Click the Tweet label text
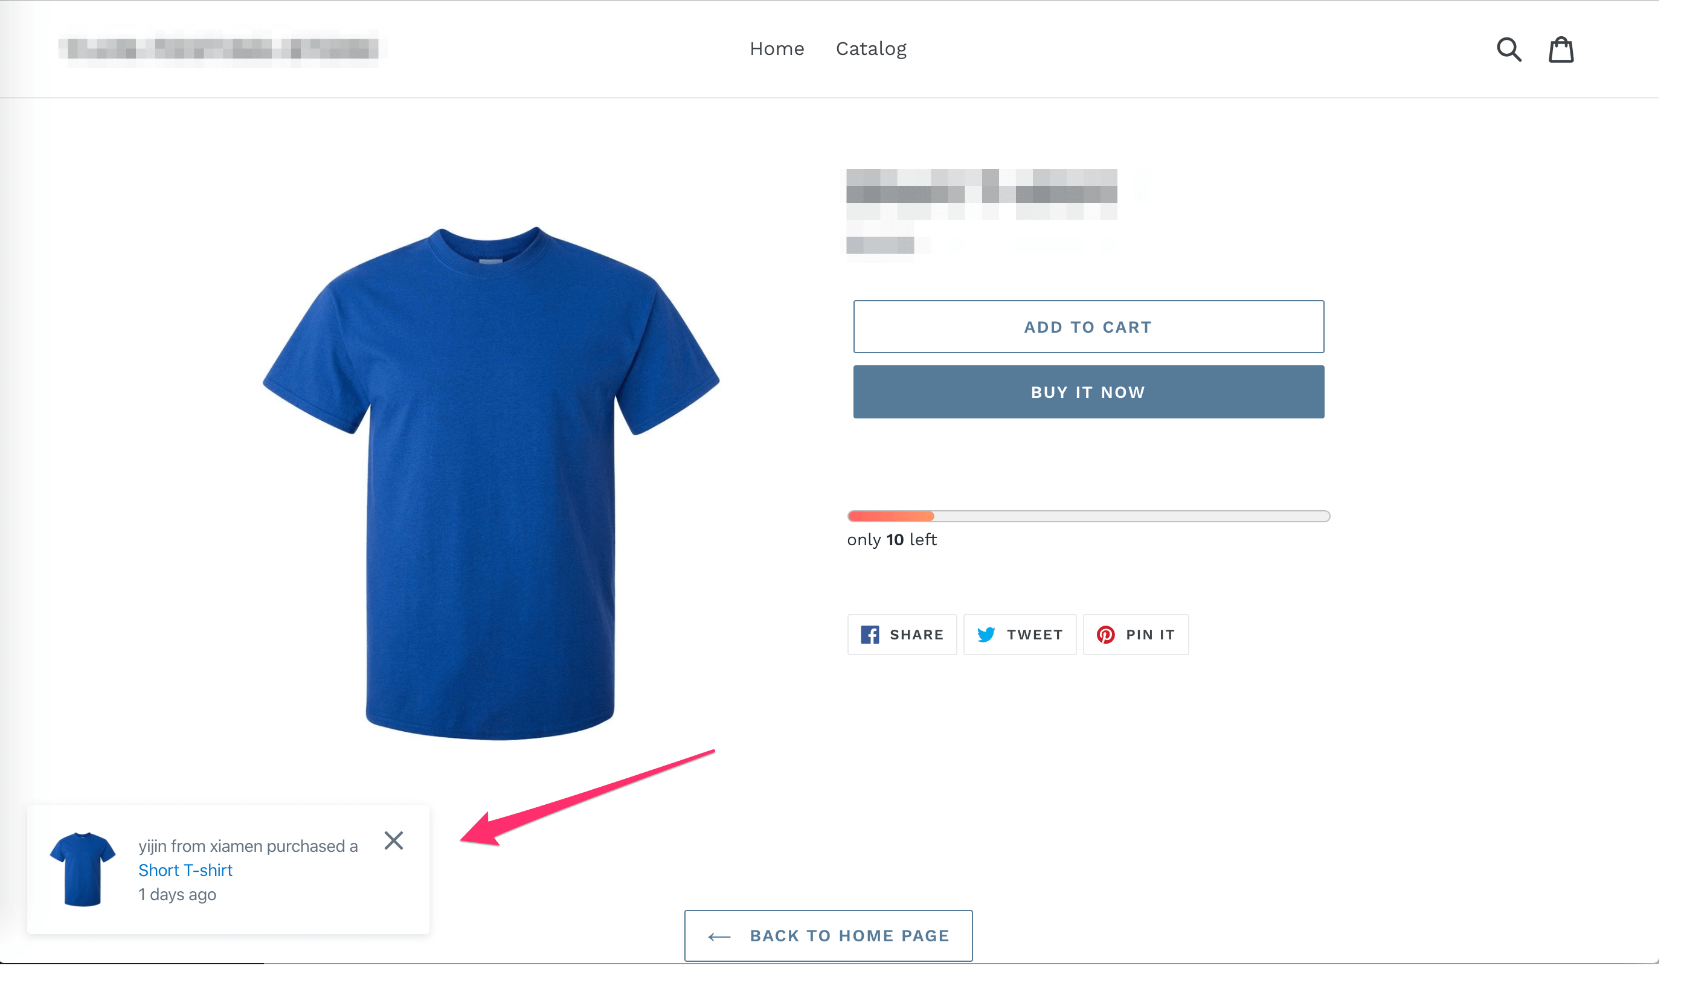This screenshot has height=989, width=1684. pyautogui.click(x=1035, y=635)
